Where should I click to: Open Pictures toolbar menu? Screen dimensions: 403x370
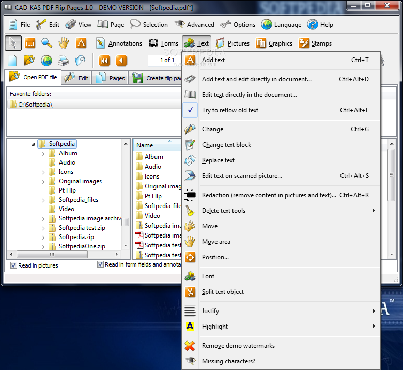point(233,43)
